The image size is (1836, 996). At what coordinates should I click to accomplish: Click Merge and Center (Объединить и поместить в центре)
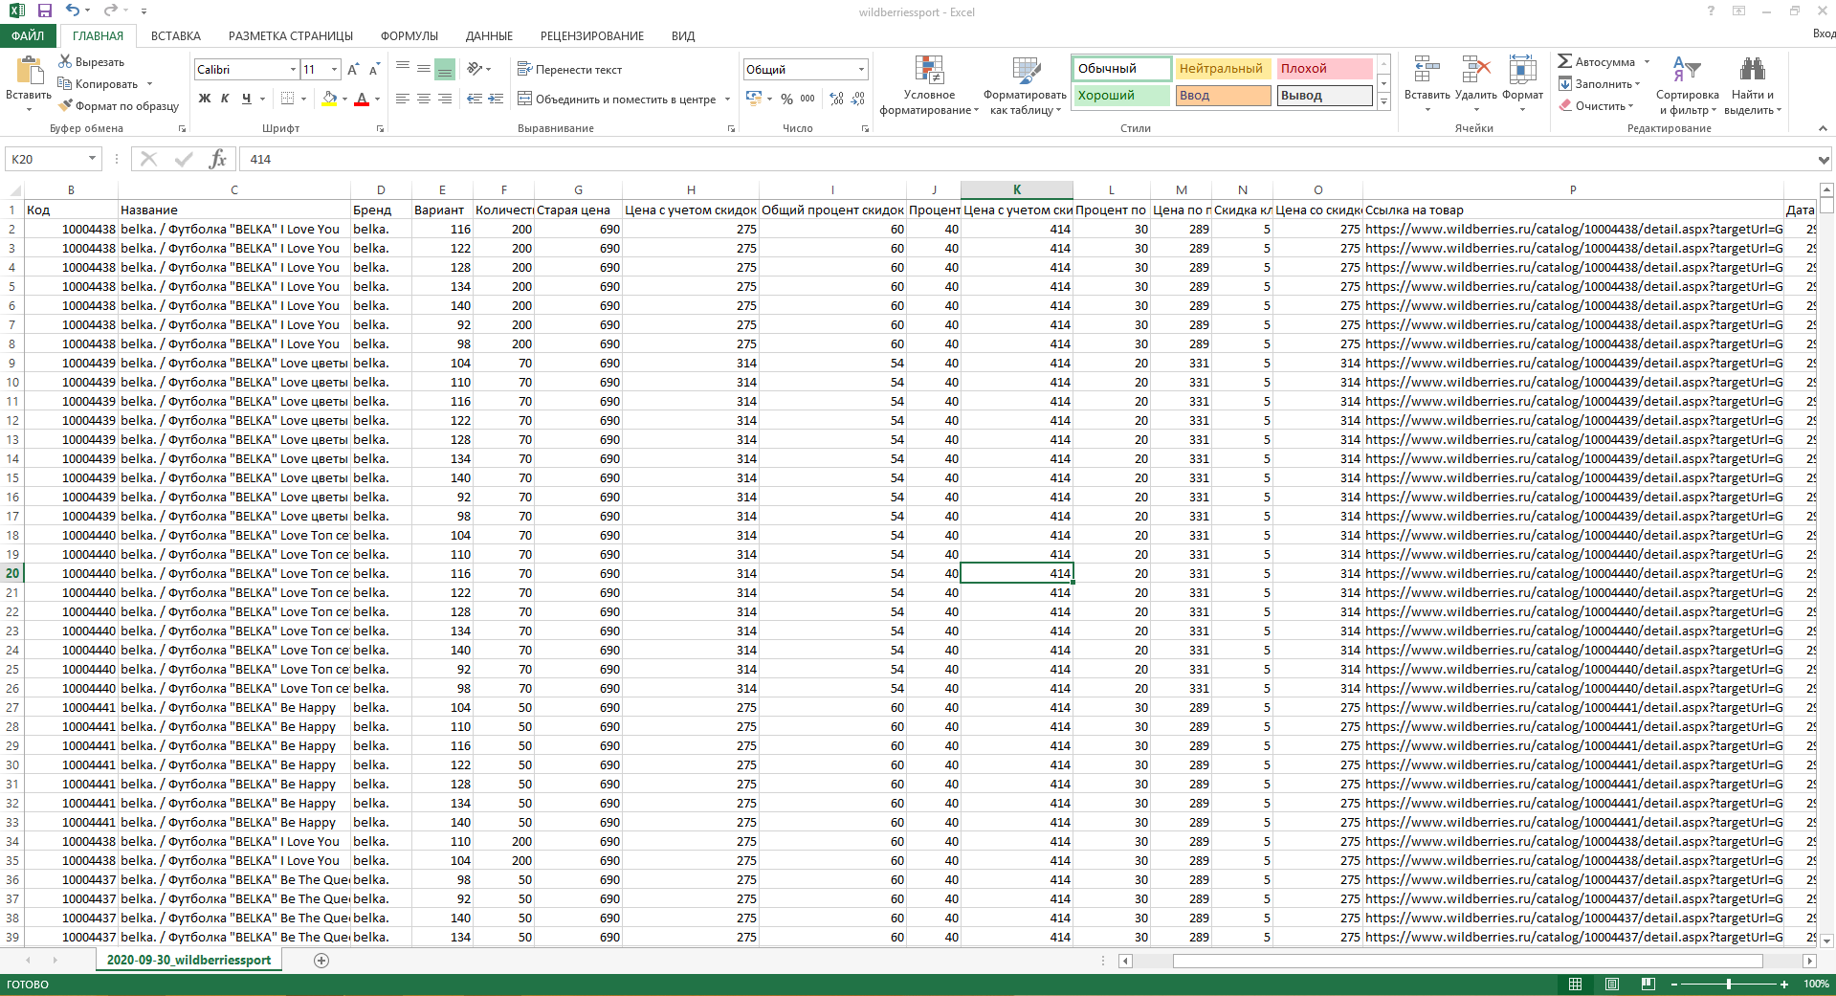coord(617,99)
